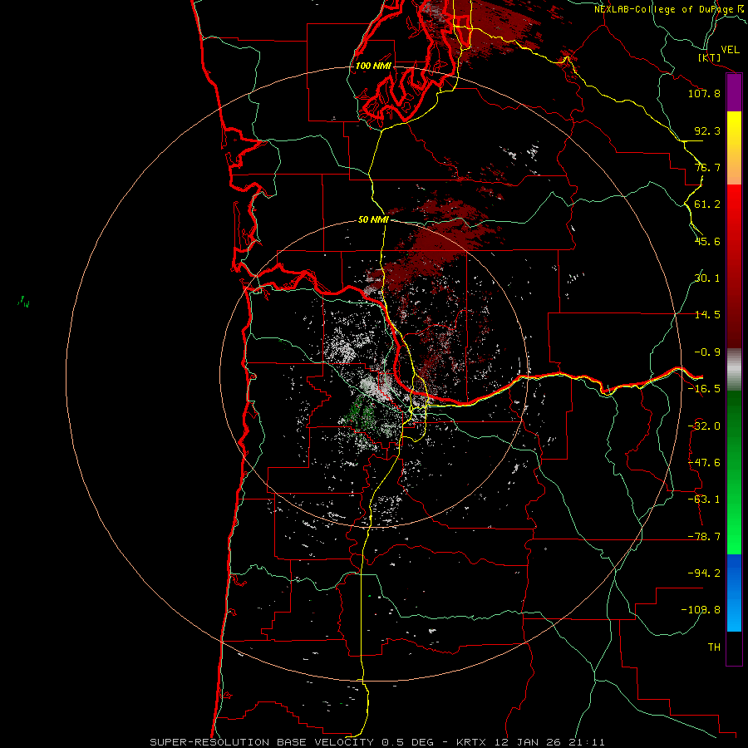Select the -0.9 velocity scale value

pos(707,352)
